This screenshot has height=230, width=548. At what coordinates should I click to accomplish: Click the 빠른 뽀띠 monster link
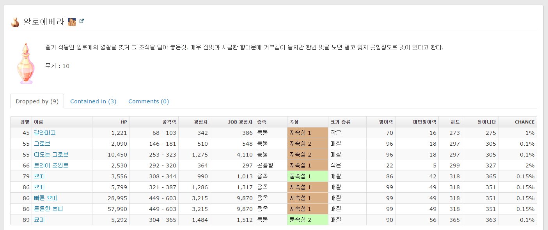[46, 198]
